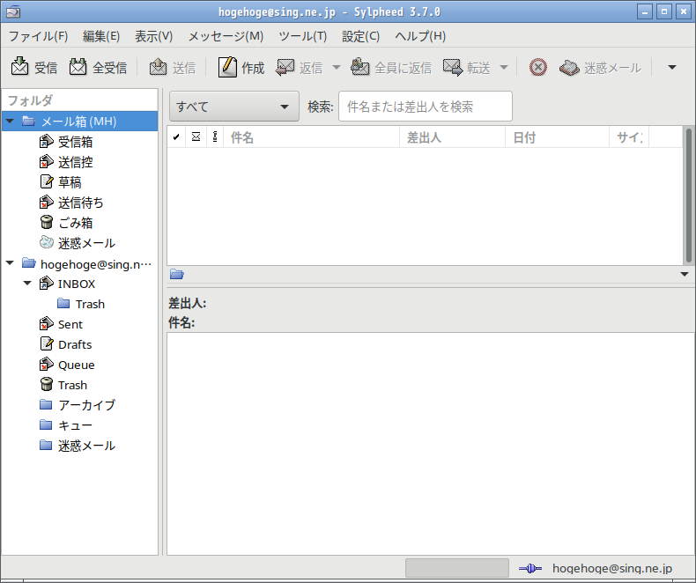Viewport: 696px width, 583px height.
Task: Click the status bar progress bar
Action: (x=456, y=568)
